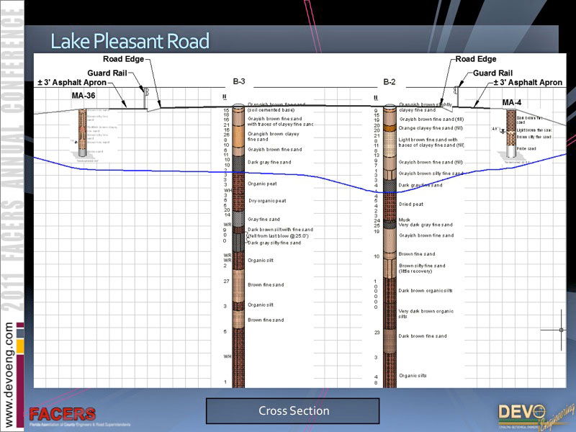Select the B-2 boring column graphic
Screen dimensions: 576x432
tap(390, 245)
